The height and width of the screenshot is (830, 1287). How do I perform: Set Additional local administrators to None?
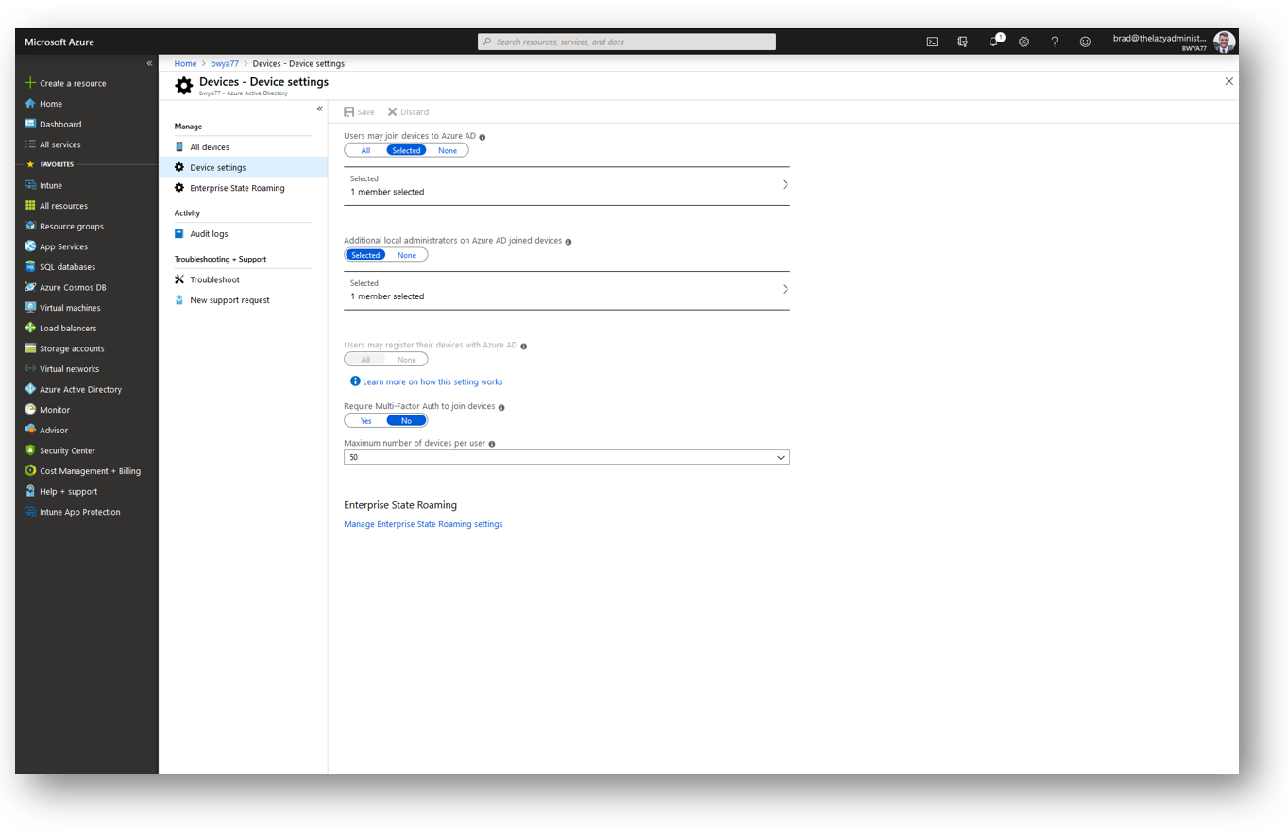(x=407, y=255)
